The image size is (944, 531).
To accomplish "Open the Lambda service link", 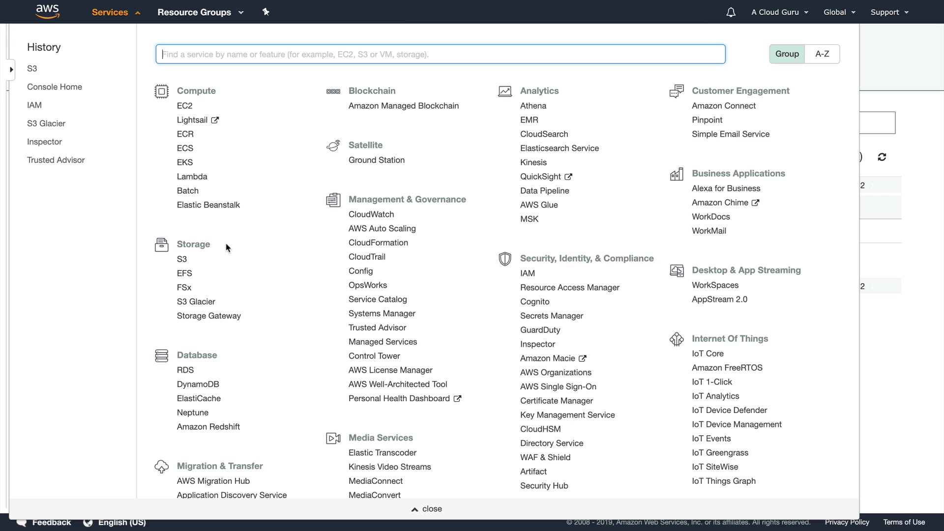I will 192,177.
